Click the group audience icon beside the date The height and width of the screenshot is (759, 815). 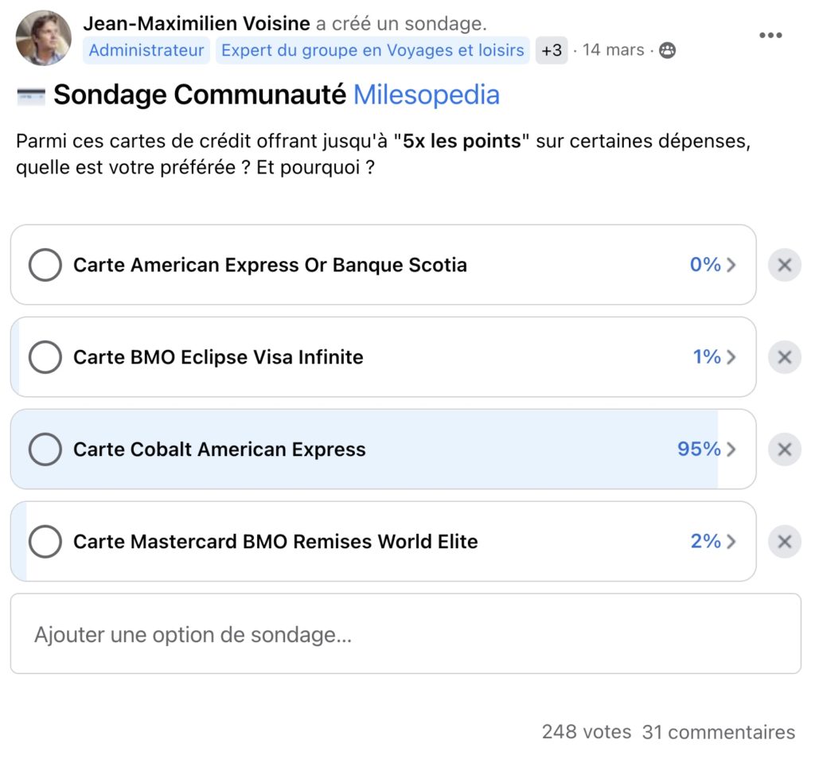pos(667,49)
